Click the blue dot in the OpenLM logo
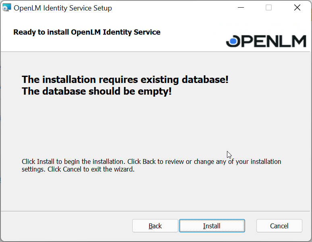 pos(233,41)
